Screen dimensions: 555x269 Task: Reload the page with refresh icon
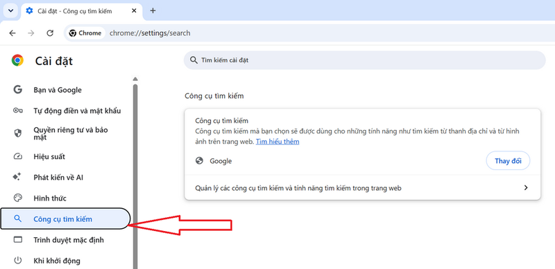(x=50, y=33)
